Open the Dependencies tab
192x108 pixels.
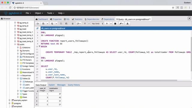tap(92, 19)
